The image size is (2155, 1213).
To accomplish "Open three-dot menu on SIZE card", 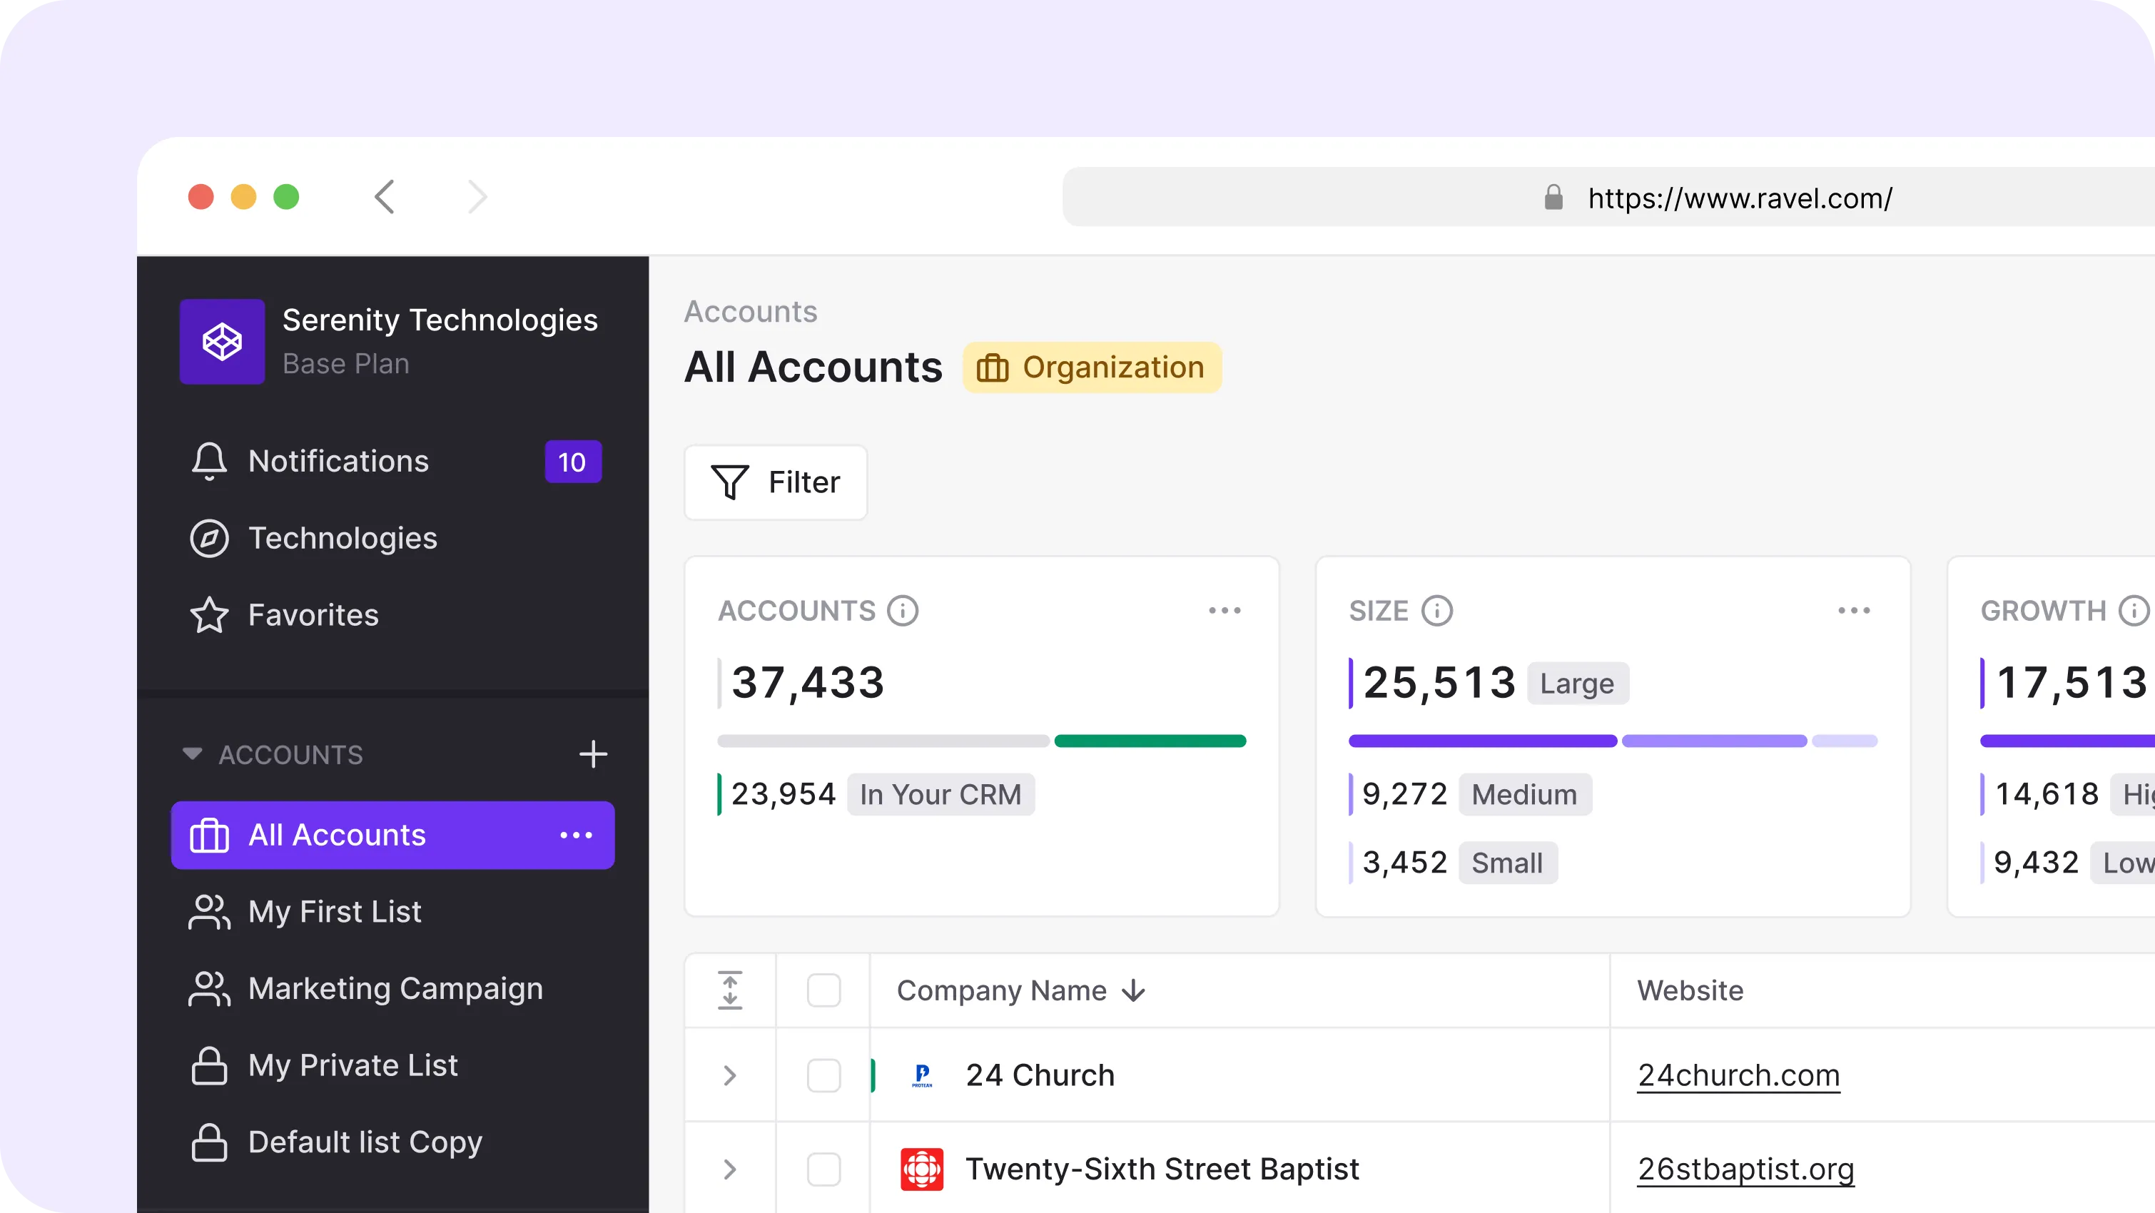I will 1854,611.
